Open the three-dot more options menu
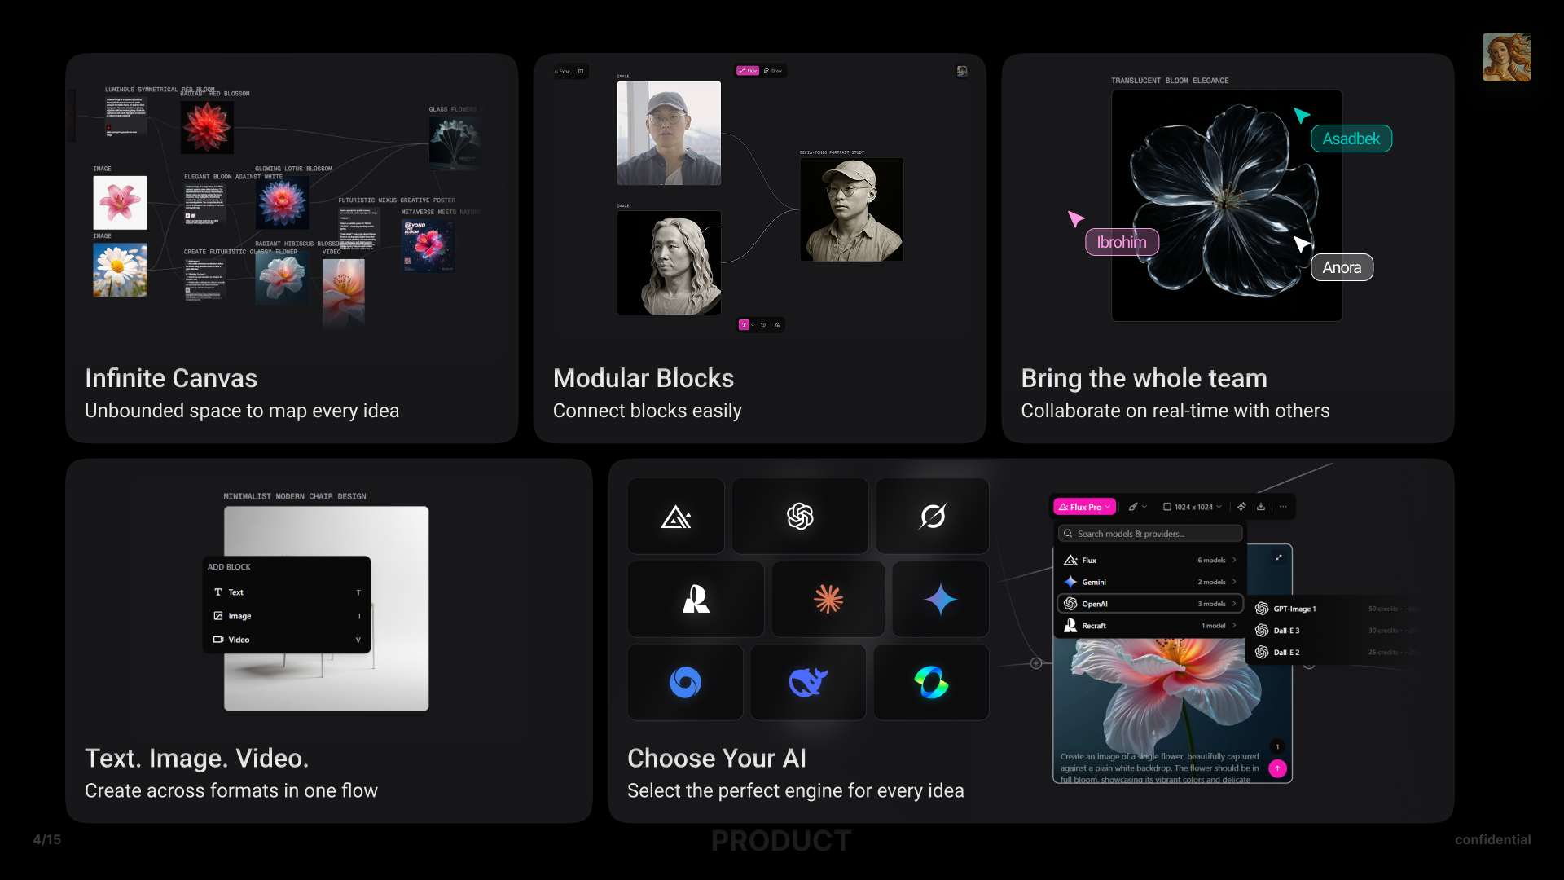 pos(1283,507)
